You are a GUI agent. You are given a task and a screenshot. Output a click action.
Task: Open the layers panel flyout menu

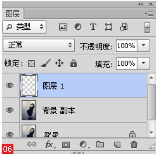click(149, 14)
